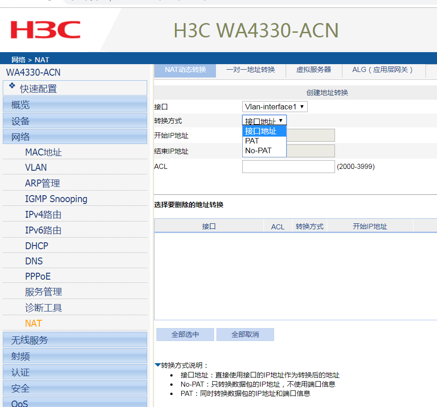Open the PPPoE page
This screenshot has width=437, height=407.
[x=38, y=276]
